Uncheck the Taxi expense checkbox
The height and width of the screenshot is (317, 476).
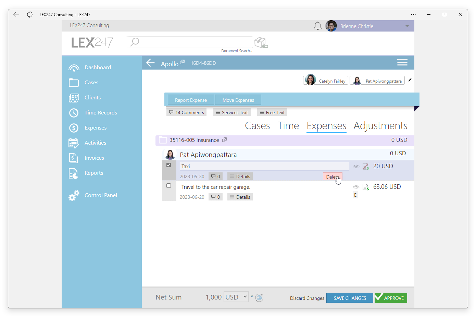tap(169, 165)
